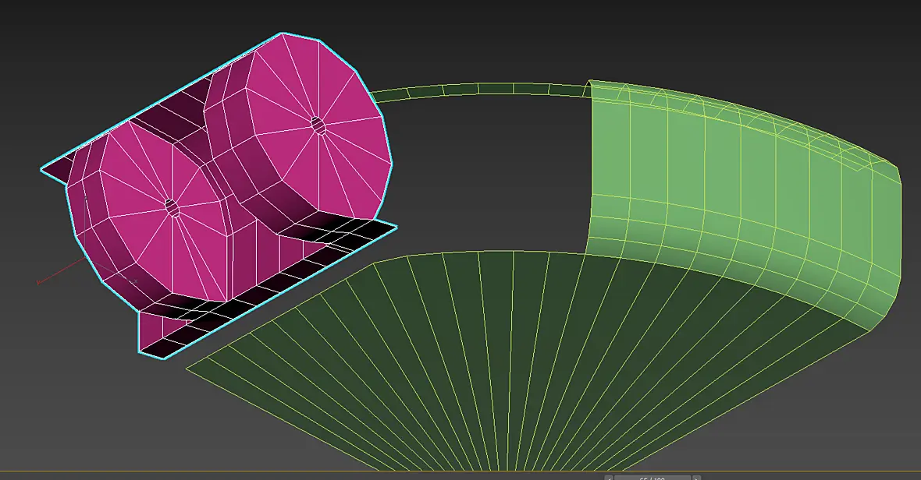Step time slider forward one frame
This screenshot has width=921, height=480.
pyautogui.click(x=696, y=478)
